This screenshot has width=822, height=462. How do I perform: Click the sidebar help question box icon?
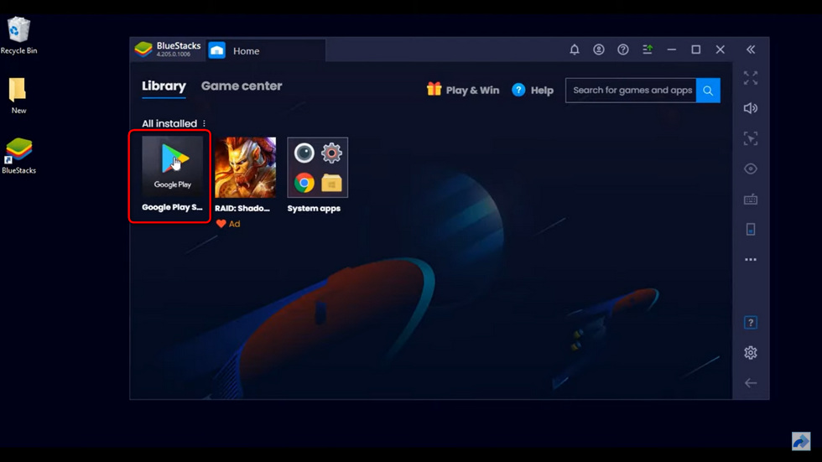pos(751,323)
